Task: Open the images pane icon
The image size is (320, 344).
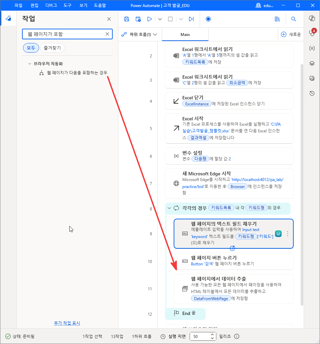Action: coord(312,78)
